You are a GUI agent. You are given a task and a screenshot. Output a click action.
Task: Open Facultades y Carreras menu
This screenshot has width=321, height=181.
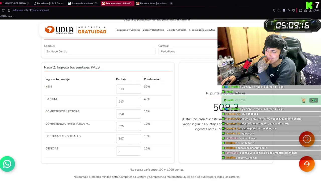[128, 30]
